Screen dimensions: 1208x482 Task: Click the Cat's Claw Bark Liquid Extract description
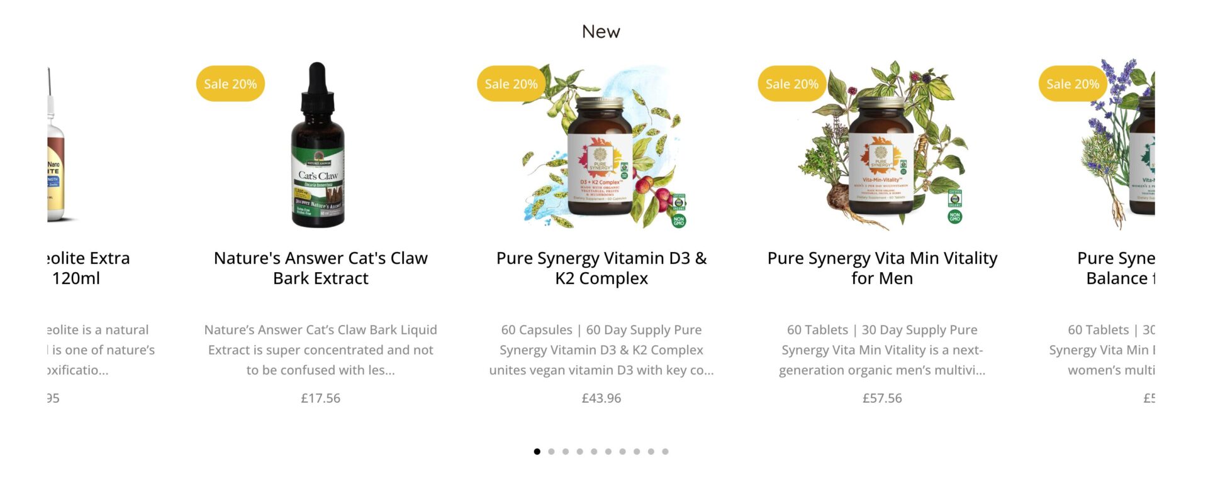pos(321,350)
